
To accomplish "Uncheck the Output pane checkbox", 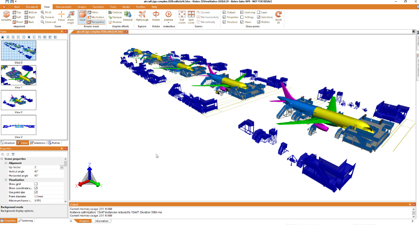I will (x=225, y=12).
